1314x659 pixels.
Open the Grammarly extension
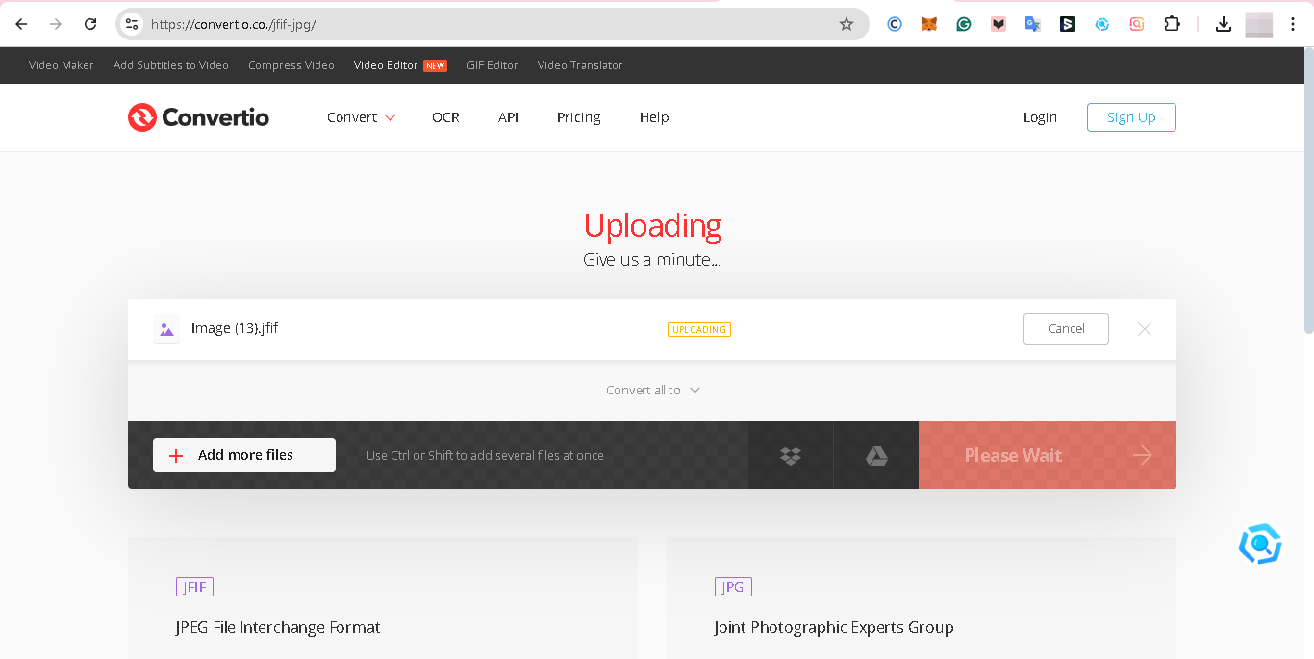(964, 24)
